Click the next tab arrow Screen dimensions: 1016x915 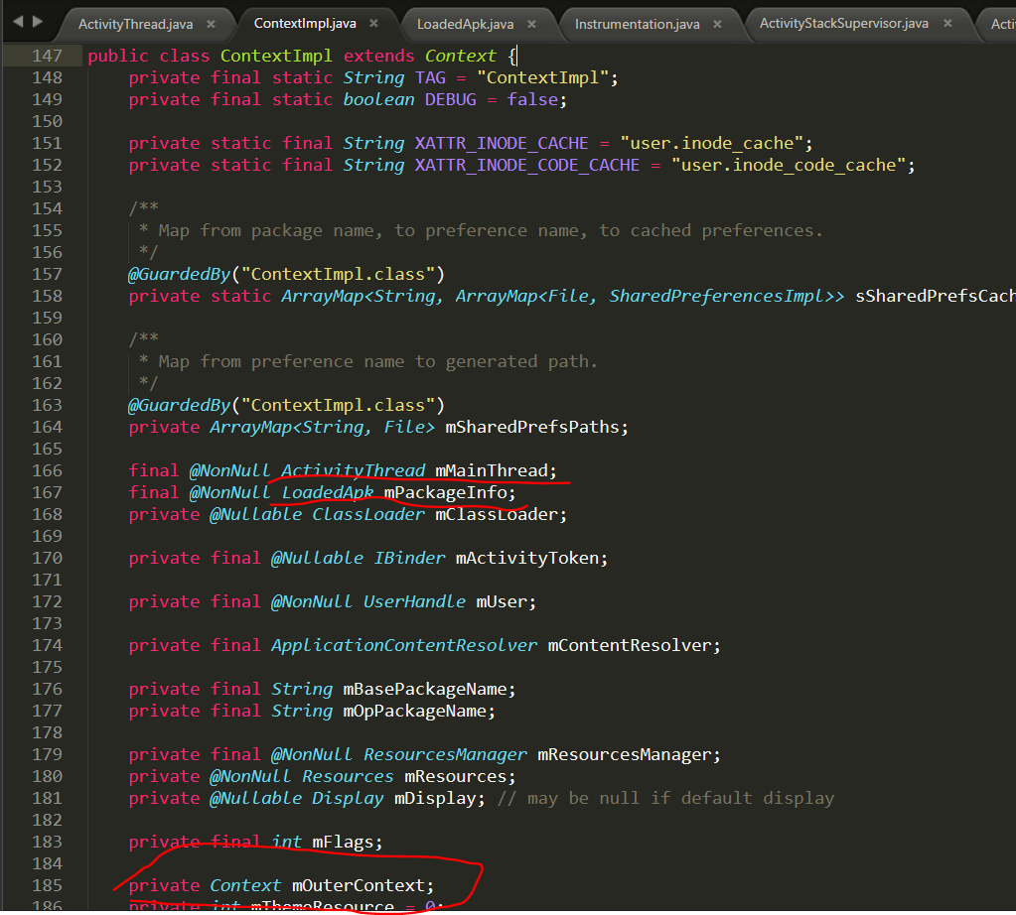click(x=38, y=22)
